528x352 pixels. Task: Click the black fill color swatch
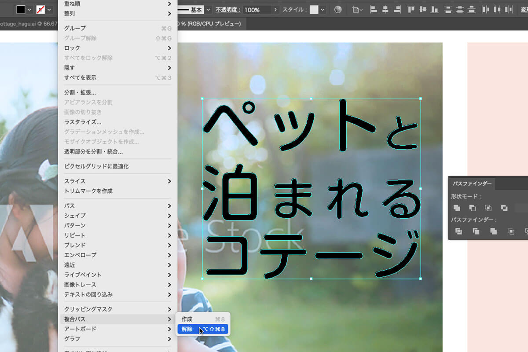[x=21, y=9]
